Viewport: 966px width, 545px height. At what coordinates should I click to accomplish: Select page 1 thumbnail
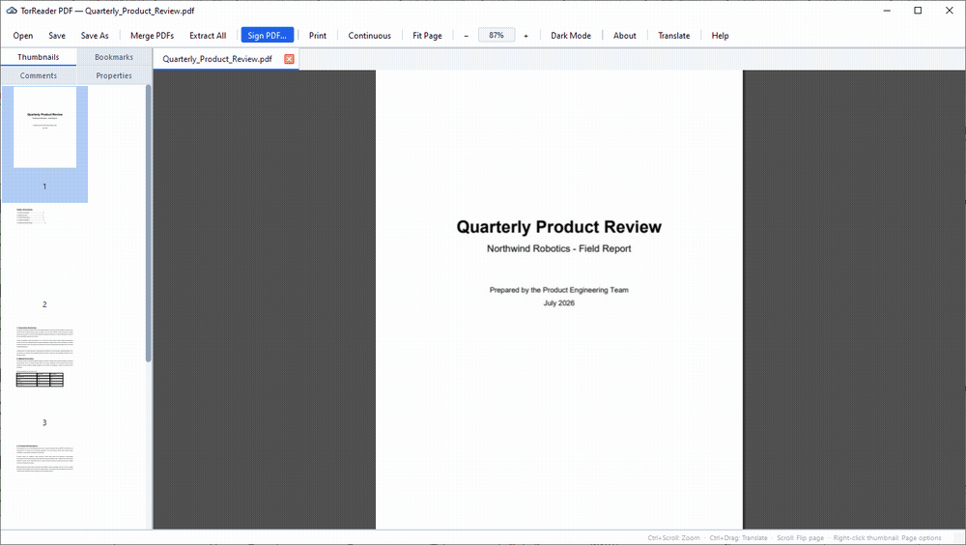tap(45, 144)
